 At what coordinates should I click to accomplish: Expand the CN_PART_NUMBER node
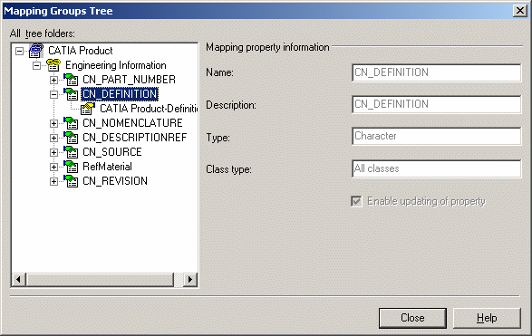point(53,80)
